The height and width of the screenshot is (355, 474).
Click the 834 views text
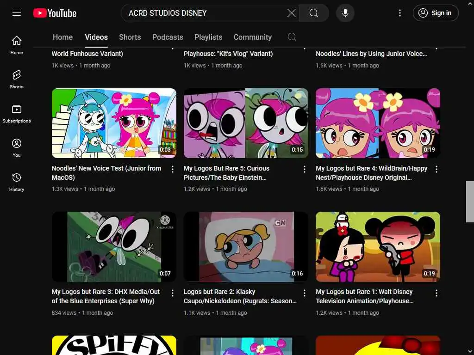(64, 313)
